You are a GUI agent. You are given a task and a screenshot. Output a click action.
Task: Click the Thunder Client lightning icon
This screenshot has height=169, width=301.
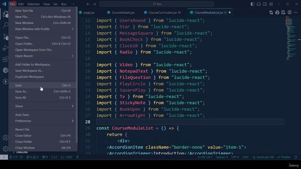pos(5,81)
